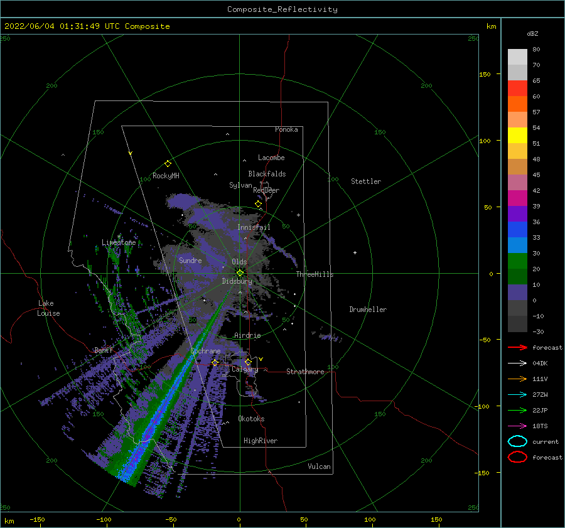565x528 pixels.
Task: Click the Calgary city label
Action: coord(245,369)
